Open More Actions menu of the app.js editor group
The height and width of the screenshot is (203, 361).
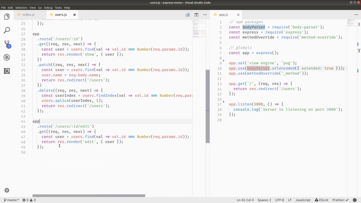[x=356, y=15]
